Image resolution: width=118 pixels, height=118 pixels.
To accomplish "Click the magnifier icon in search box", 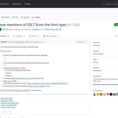I will 104,4.
